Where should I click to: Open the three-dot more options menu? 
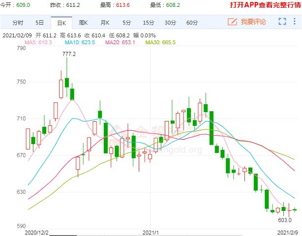click(295, 21)
